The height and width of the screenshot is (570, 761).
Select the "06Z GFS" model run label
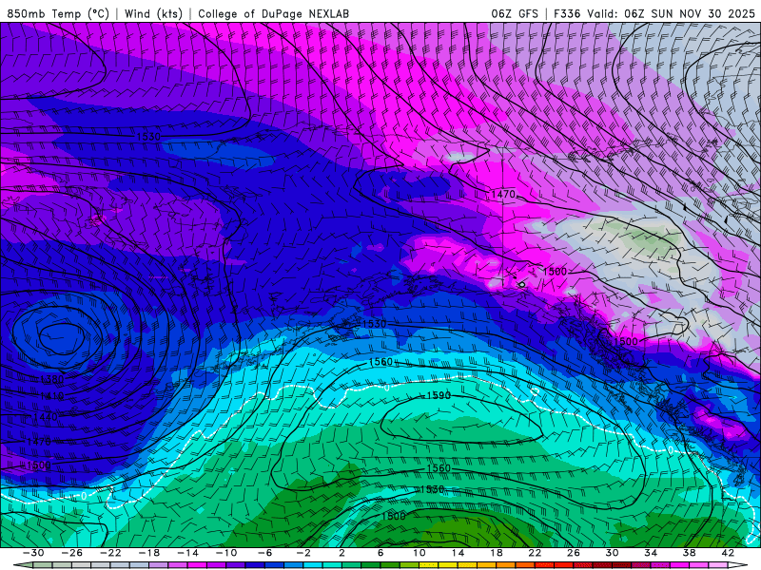pyautogui.click(x=515, y=13)
